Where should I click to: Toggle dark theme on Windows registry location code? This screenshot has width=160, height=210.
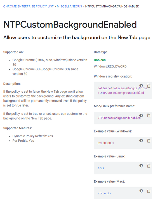141,86
